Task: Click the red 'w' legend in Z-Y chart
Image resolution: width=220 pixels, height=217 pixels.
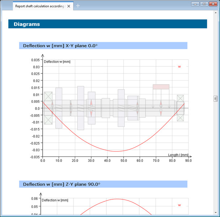Action: pos(179,205)
